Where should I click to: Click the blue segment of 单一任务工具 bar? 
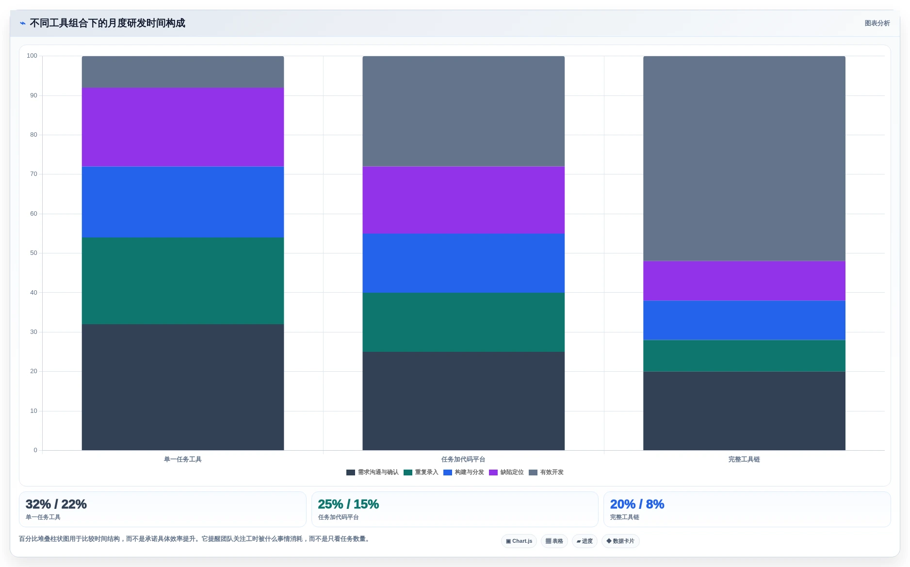coord(183,202)
